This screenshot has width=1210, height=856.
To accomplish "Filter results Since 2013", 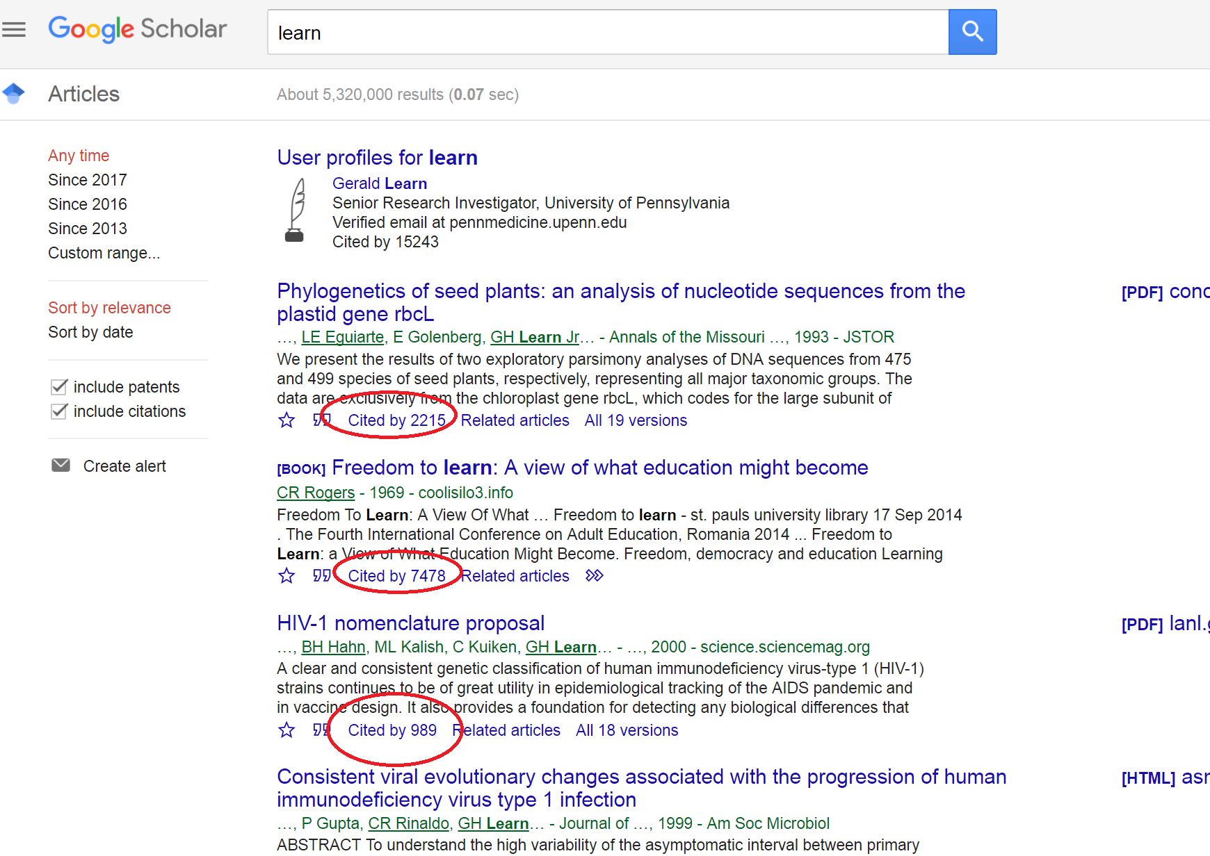I will [x=88, y=229].
